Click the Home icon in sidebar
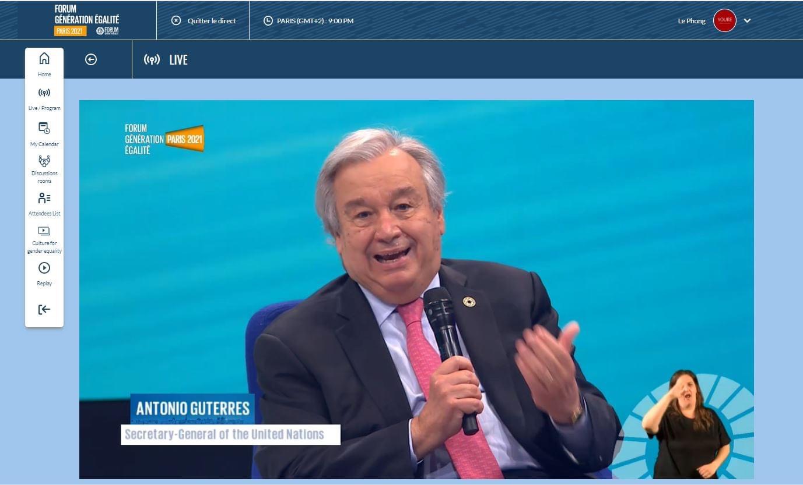The image size is (803, 485). (44, 59)
